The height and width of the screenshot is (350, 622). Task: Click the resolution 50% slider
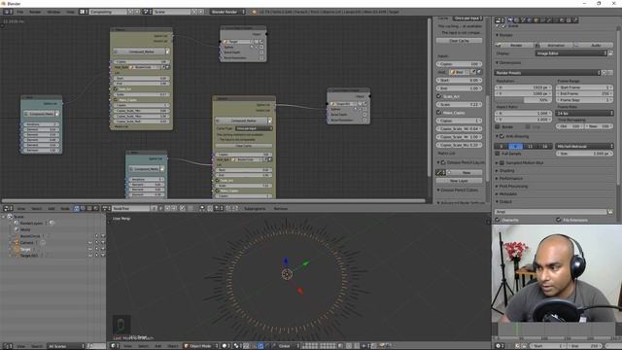pos(524,100)
